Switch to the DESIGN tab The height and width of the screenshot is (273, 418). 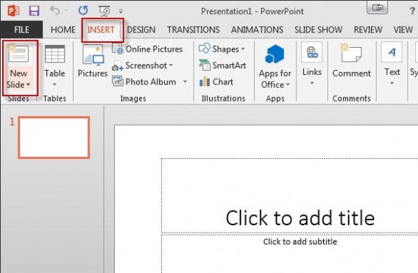tap(141, 29)
